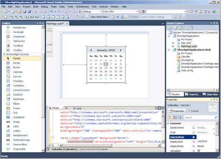The width and height of the screenshot is (221, 159).
Task: Click the January, 2010 calendar header
Action: click(106, 50)
